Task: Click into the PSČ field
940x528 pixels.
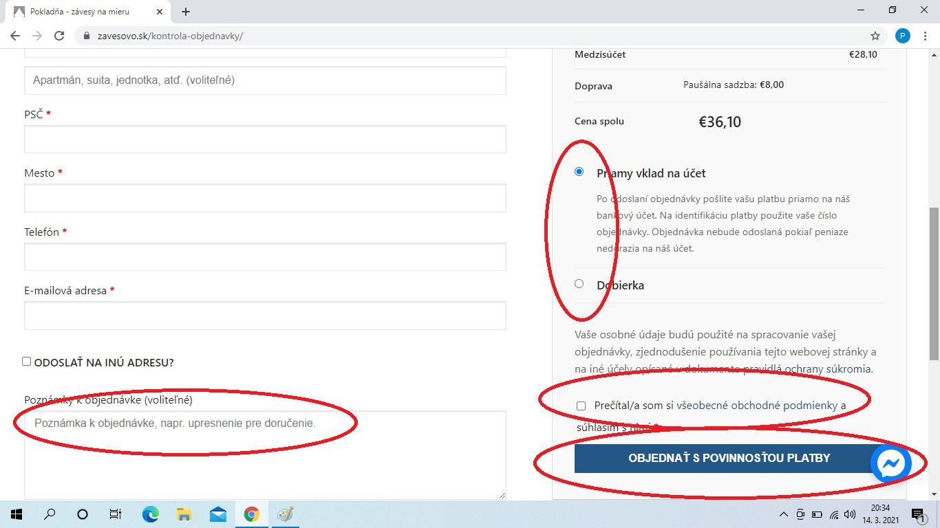Action: pos(265,140)
